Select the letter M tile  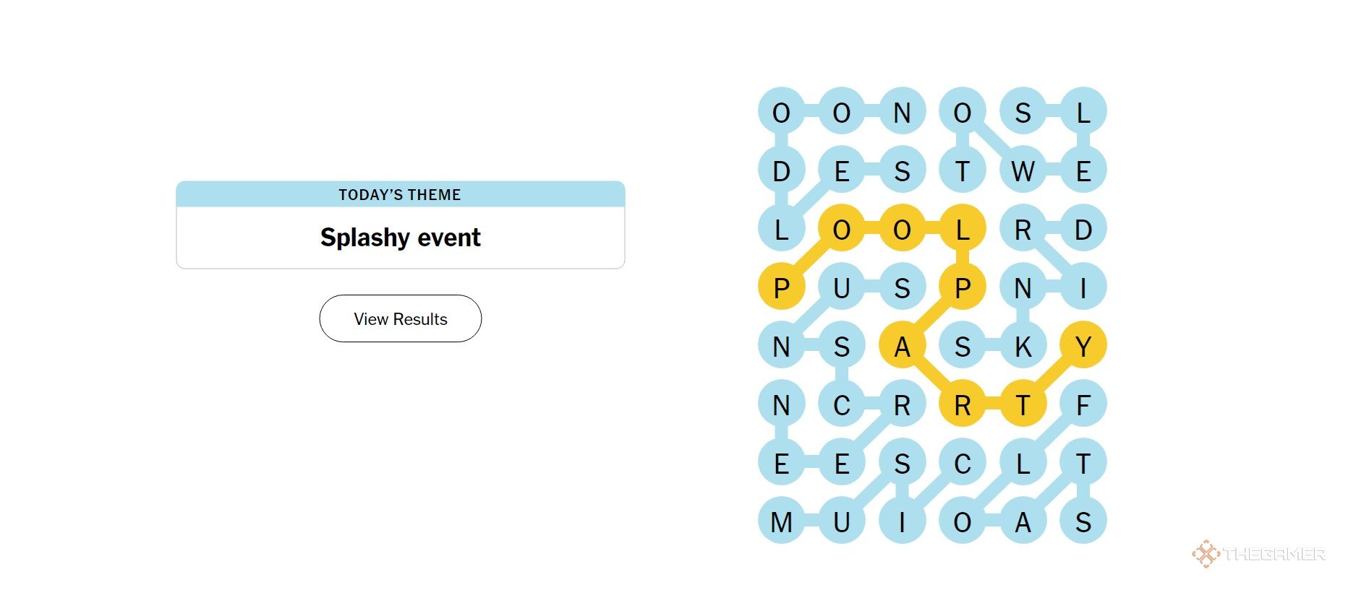click(x=781, y=521)
